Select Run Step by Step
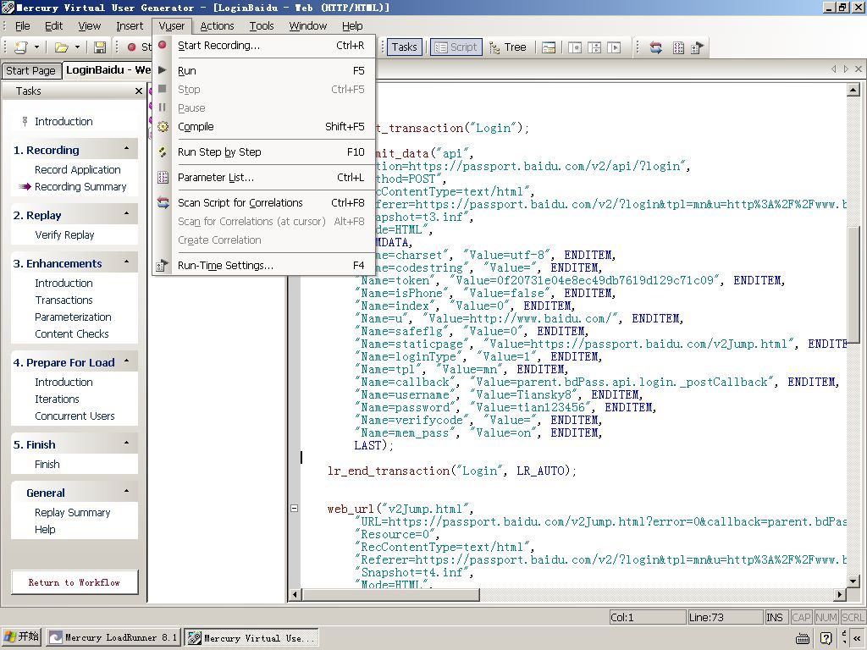 click(264, 152)
